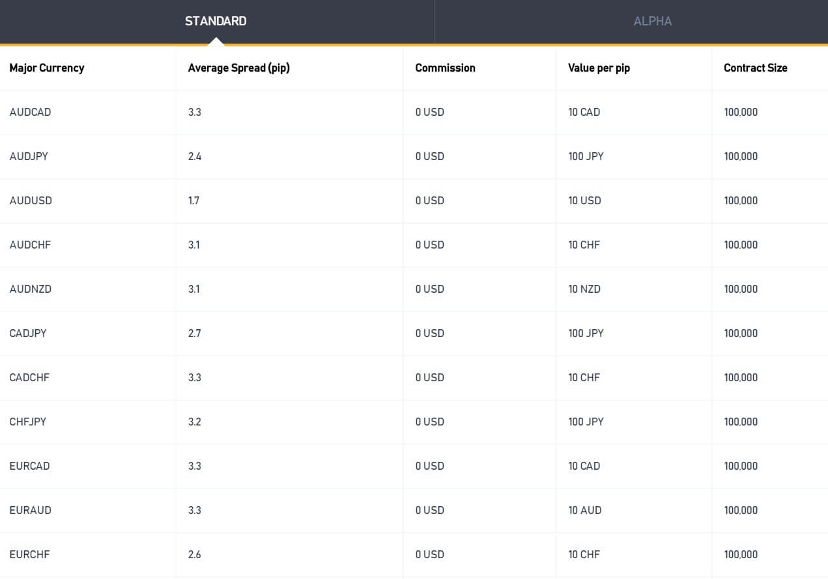Select the EURAUD currency pair
Viewport: 828px width, 579px height.
tap(30, 510)
